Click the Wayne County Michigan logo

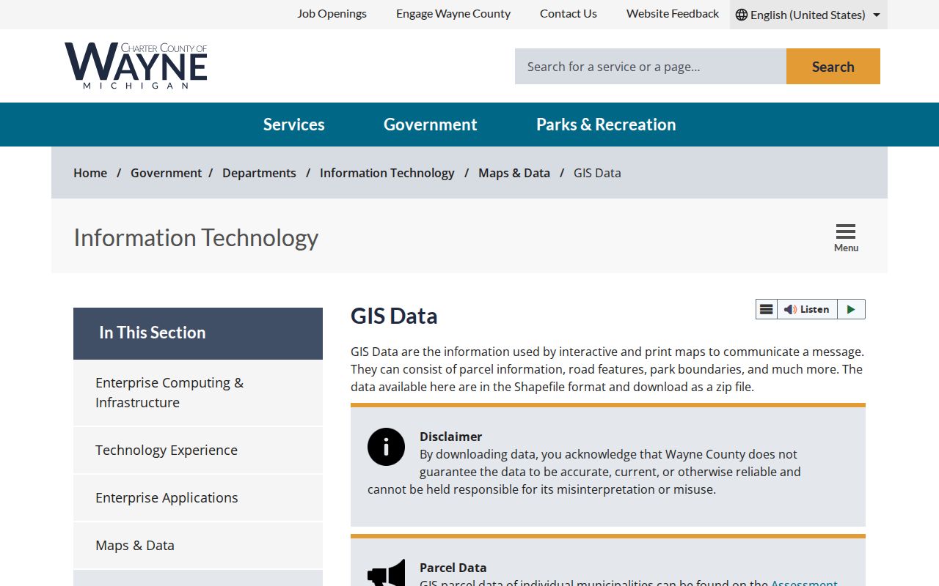[x=136, y=66]
